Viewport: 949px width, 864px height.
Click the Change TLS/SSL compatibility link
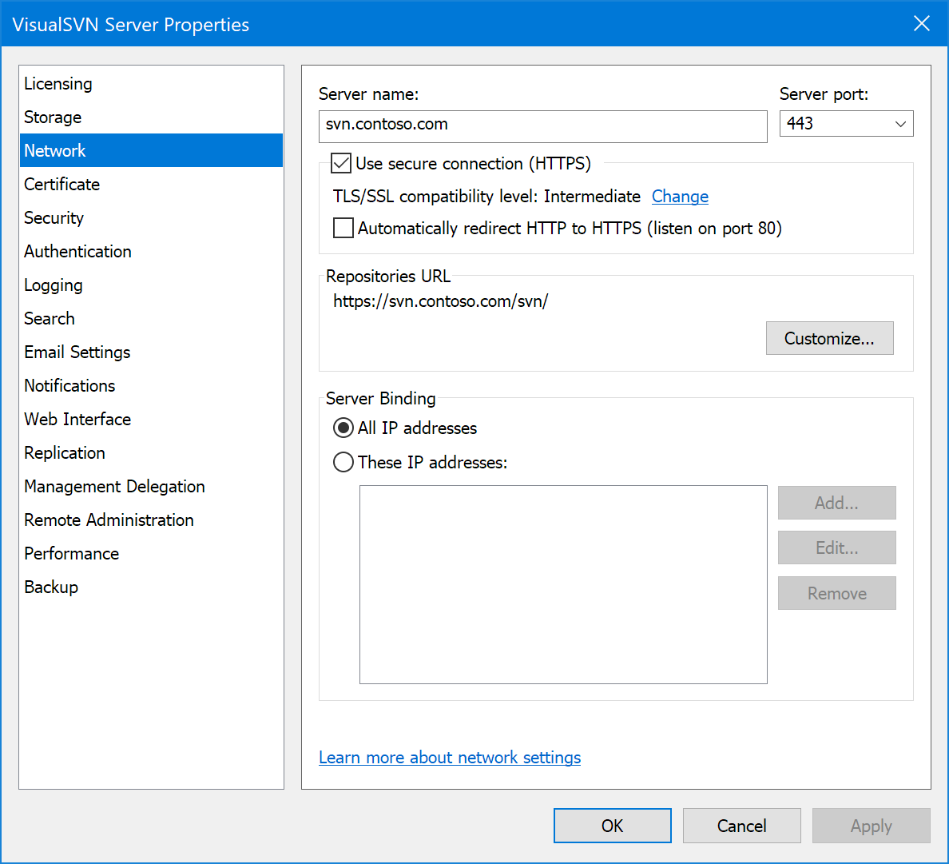[x=680, y=197]
